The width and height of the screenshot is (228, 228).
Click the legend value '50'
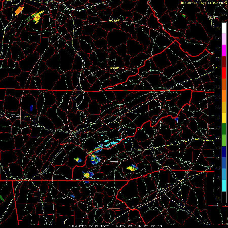pos(218,68)
